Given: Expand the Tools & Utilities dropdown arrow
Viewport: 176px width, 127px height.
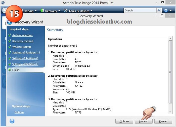Looking at the screenshot, I should click(x=91, y=11).
